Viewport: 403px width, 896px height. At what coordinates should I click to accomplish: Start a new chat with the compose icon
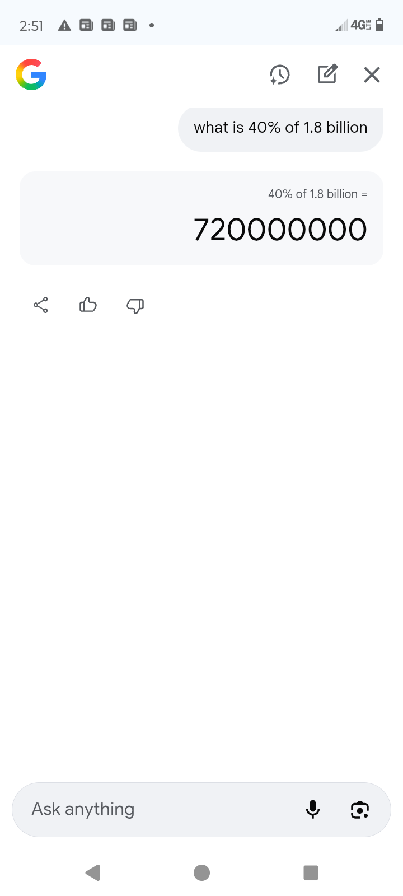tap(327, 74)
